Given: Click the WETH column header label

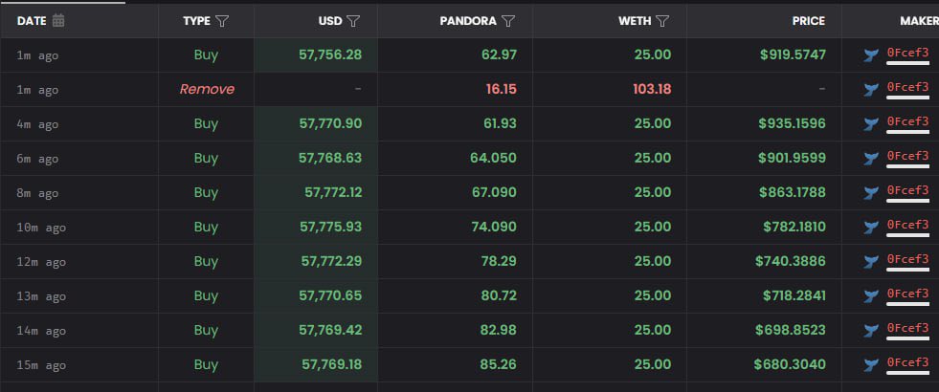Looking at the screenshot, I should pos(635,21).
